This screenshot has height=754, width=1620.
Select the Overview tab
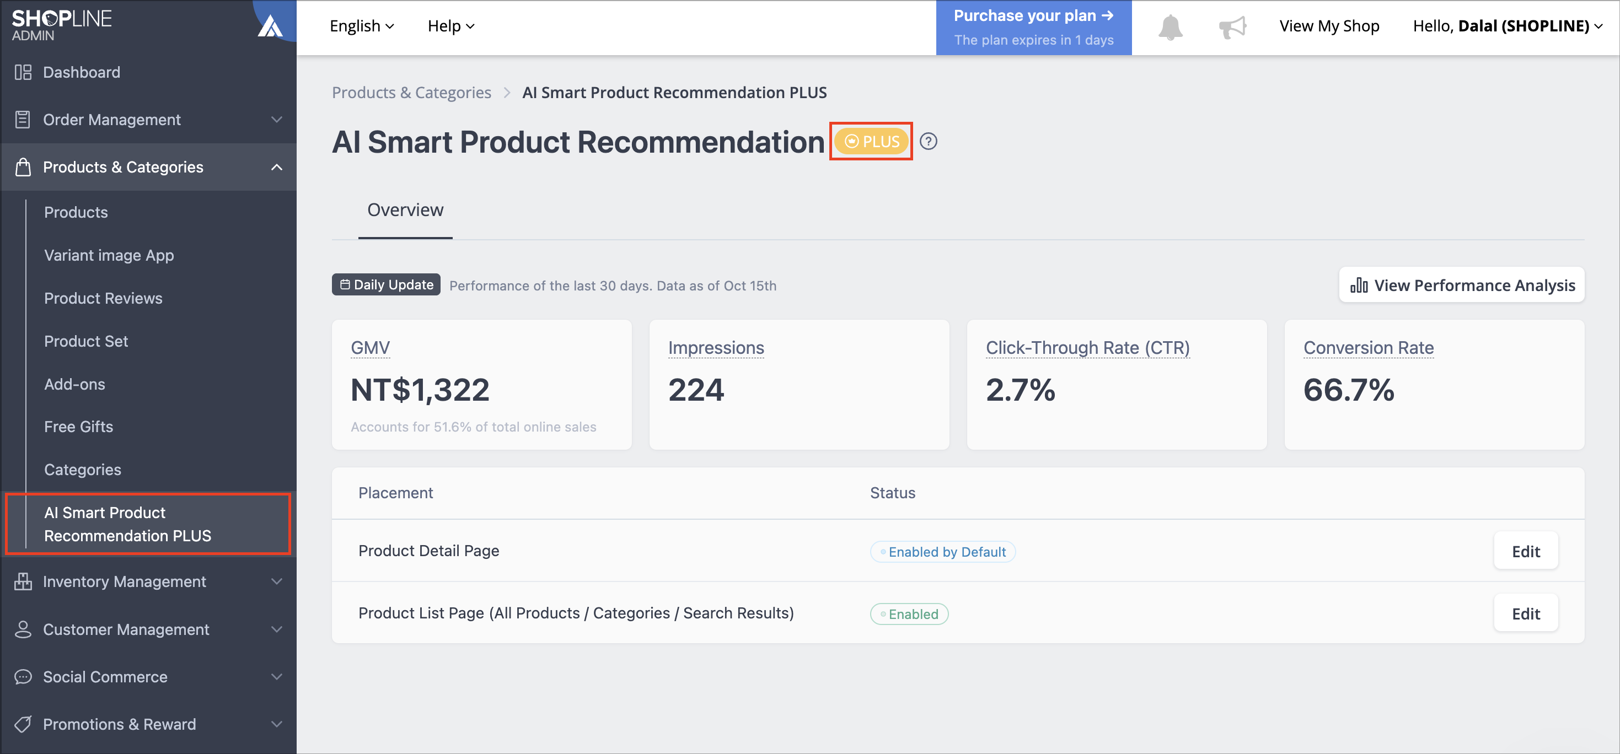point(406,210)
